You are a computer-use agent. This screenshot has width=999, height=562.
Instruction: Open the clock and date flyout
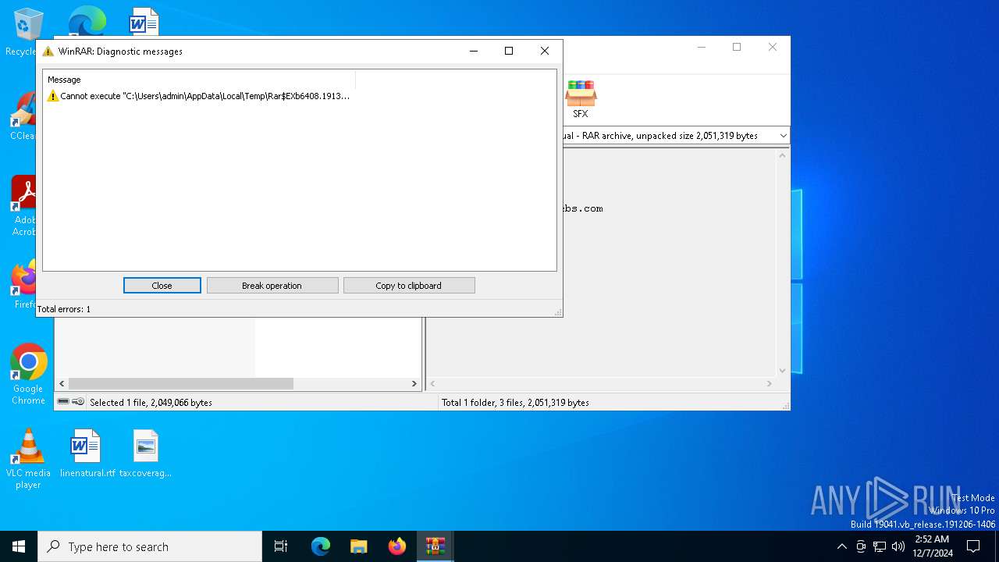click(x=932, y=546)
